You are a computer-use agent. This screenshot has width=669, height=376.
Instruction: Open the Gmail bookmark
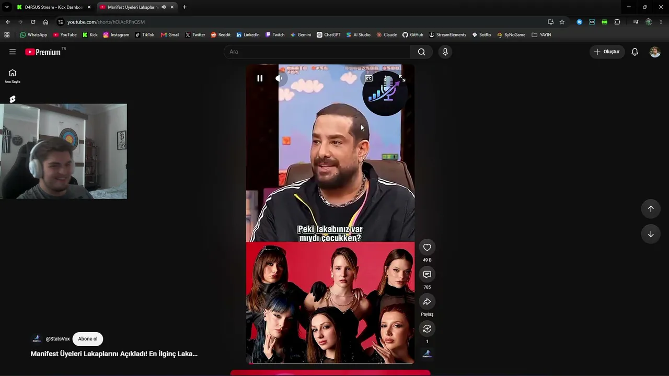point(170,35)
